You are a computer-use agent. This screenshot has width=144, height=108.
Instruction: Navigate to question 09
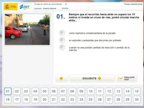[81, 91]
